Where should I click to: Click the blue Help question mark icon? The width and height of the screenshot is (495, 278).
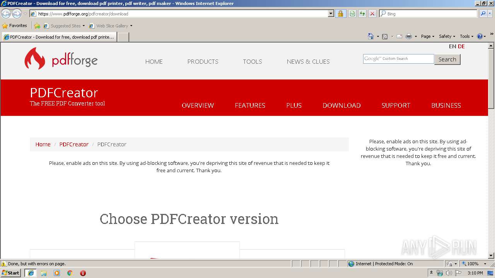click(x=480, y=36)
